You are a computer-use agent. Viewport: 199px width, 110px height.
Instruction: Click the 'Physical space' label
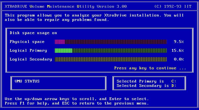coord(27,42)
